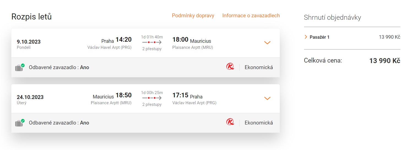Expand the 24.10.2023 flight details chevron

267,98
